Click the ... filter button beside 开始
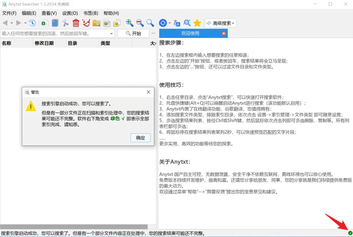This screenshot has width=353, height=237. [x=153, y=33]
